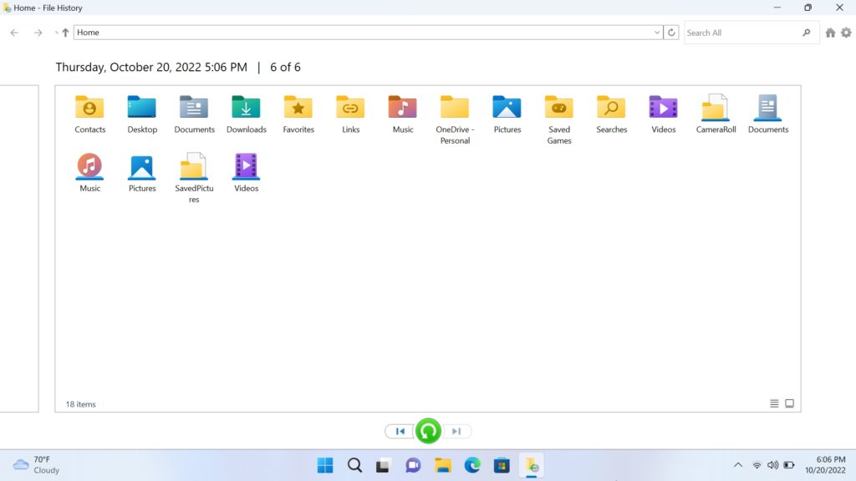This screenshot has height=481, width=856.
Task: Refresh the current File History view
Action: (x=671, y=32)
